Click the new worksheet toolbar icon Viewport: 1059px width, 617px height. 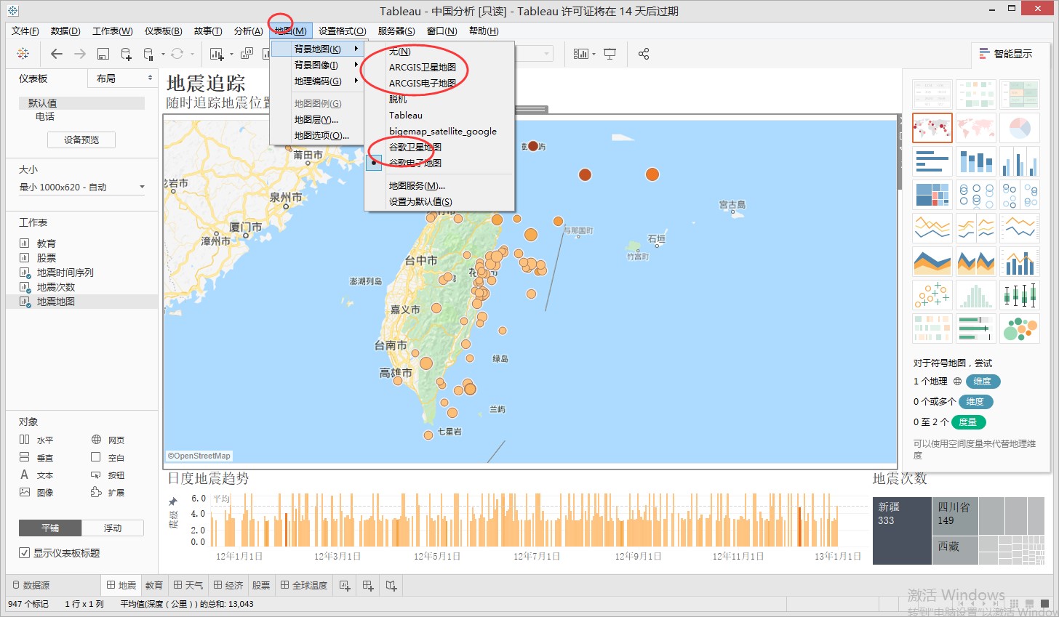216,54
